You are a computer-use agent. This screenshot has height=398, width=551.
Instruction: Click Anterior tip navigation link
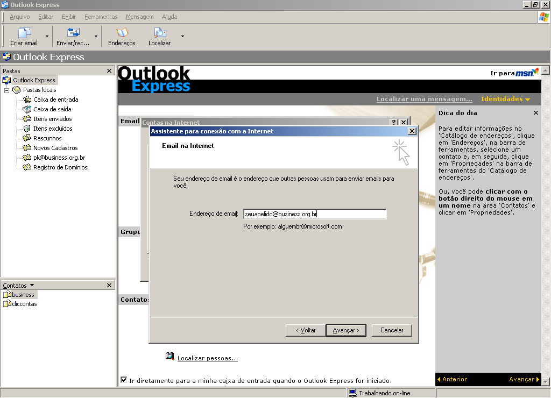coord(452,379)
